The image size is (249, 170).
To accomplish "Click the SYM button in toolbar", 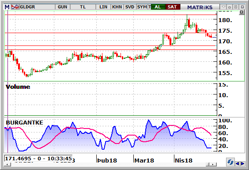I will (x=142, y=7).
